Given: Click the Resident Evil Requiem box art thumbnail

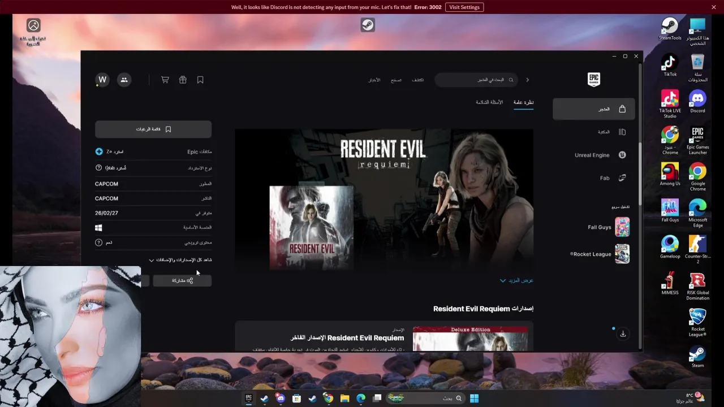Looking at the screenshot, I should point(312,227).
